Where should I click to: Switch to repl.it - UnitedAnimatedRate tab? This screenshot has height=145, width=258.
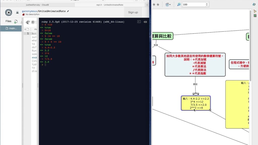[x=110, y=5]
